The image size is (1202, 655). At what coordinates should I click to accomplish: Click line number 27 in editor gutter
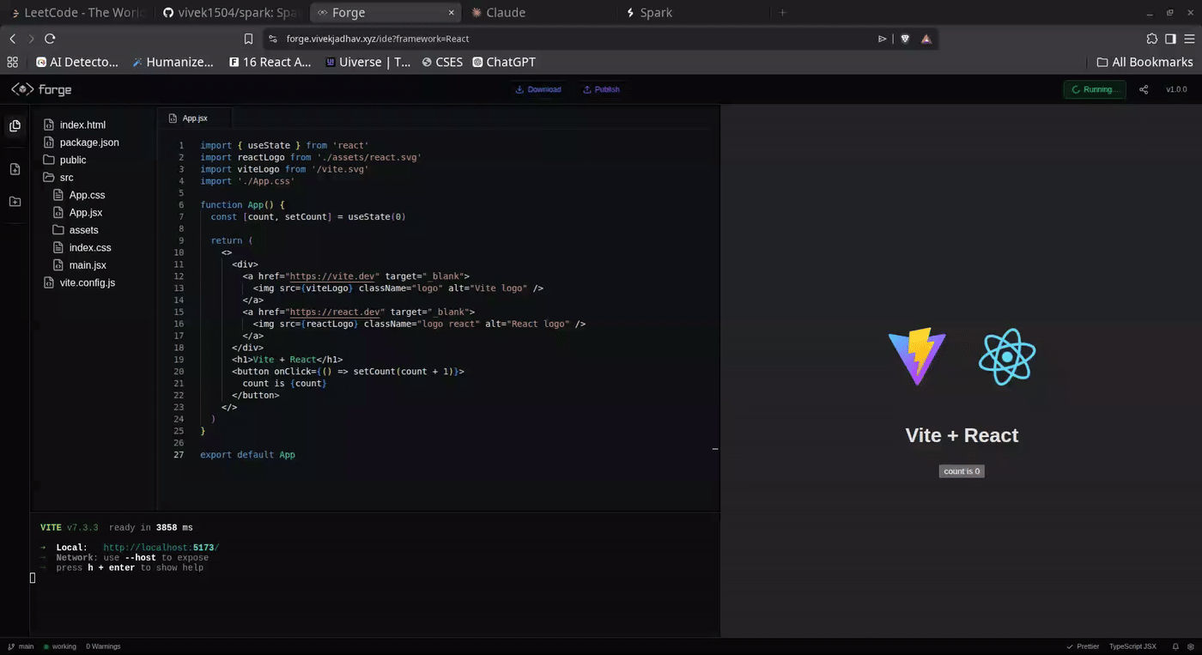click(x=179, y=454)
